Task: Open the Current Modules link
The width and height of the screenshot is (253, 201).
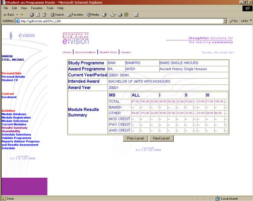Action: coord(14,124)
